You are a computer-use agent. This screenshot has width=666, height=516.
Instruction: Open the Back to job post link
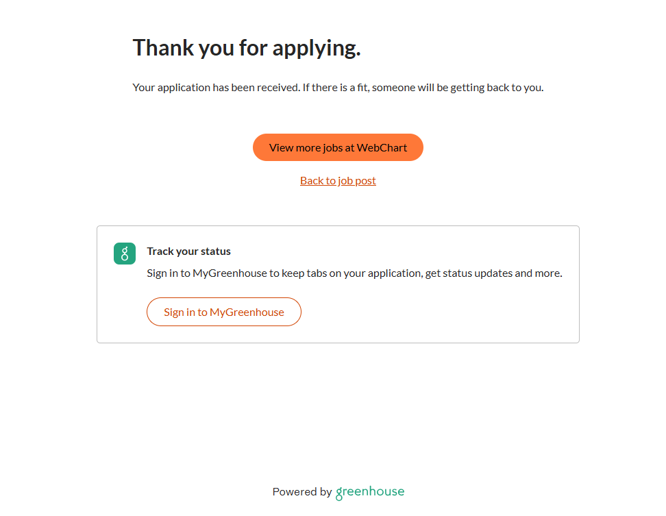pos(338,181)
